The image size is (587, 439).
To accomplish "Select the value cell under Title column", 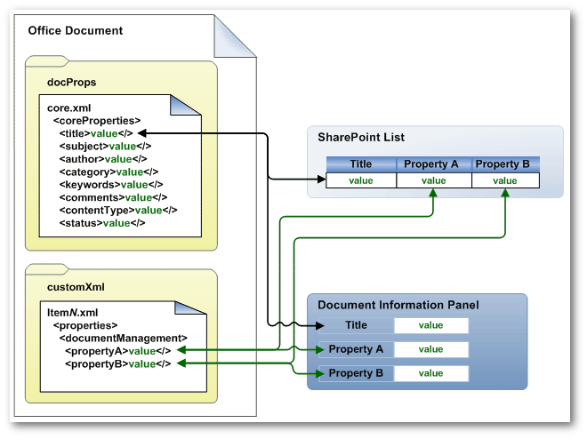I will click(x=361, y=180).
